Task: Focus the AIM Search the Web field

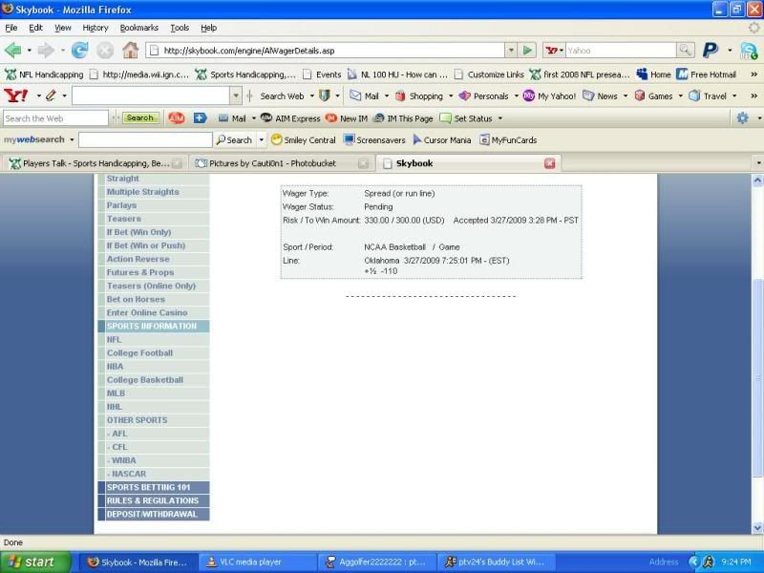Action: coord(55,118)
